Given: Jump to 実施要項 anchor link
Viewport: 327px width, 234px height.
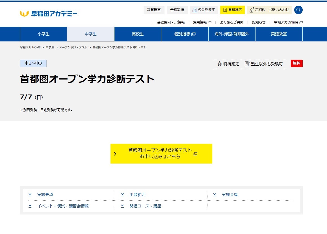Looking at the screenshot, I should (x=45, y=195).
